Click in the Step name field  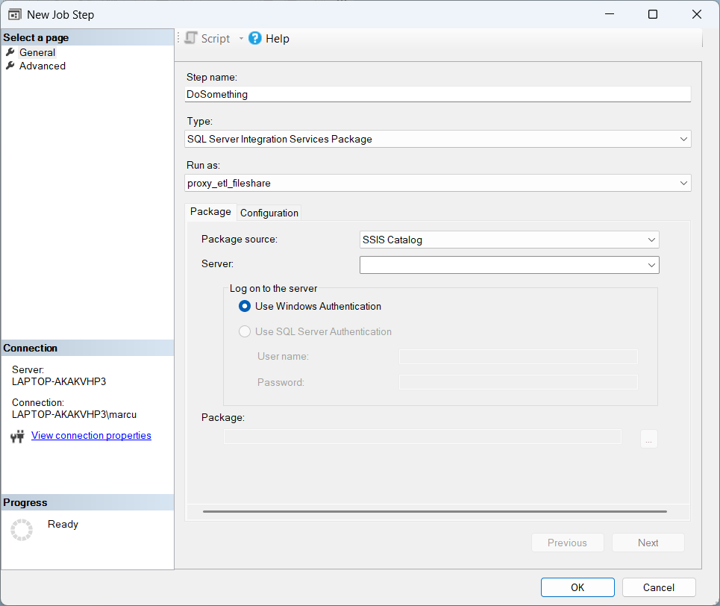point(438,94)
